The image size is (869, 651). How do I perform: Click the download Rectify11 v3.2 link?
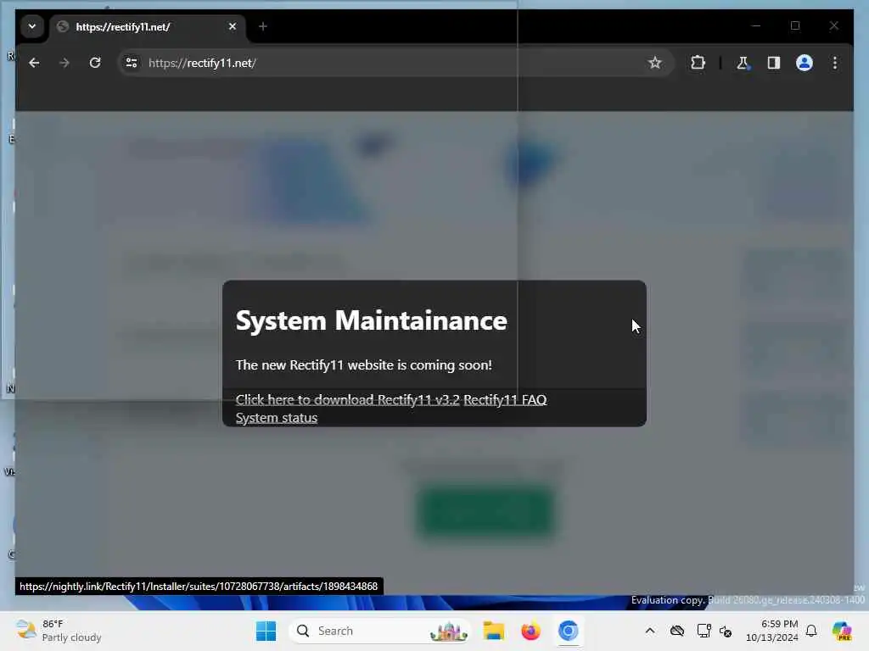(x=347, y=400)
